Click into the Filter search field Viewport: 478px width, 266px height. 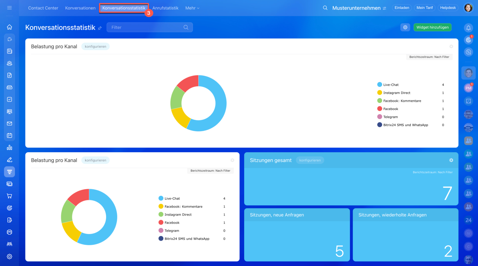146,27
